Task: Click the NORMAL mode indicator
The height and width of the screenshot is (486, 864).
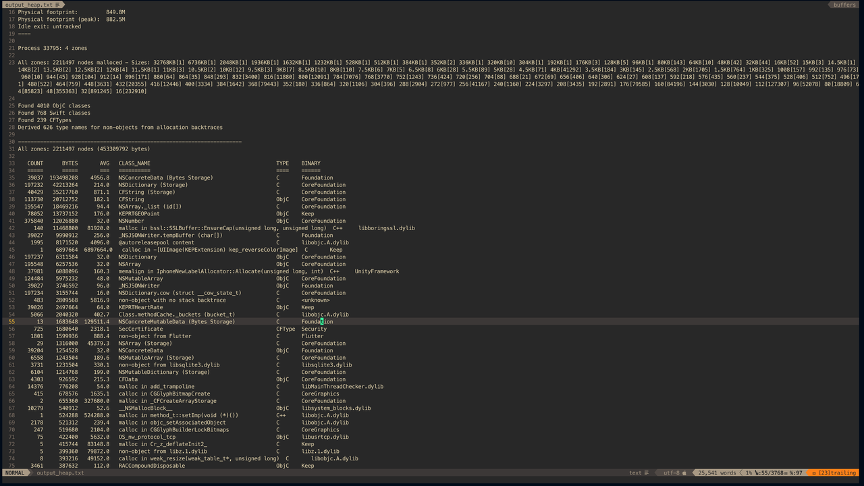Action: pos(14,473)
